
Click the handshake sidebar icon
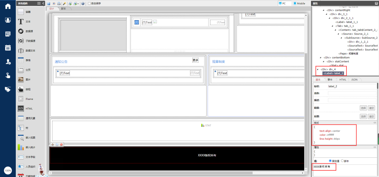pos(8,89)
